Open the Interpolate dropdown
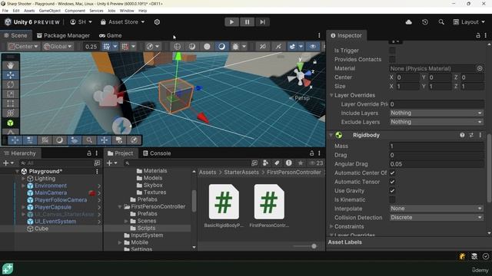492x276 pixels. pos(436,209)
